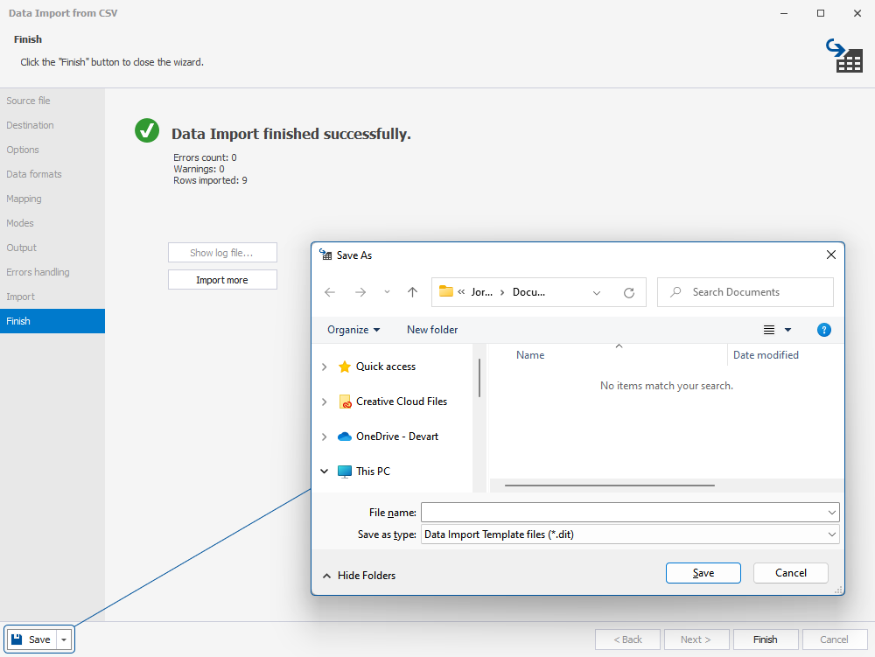
Task: Click the Save button in Save As dialog
Action: pyautogui.click(x=703, y=573)
